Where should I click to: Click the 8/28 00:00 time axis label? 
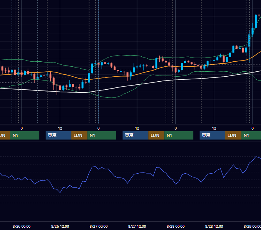[x=175, y=226]
